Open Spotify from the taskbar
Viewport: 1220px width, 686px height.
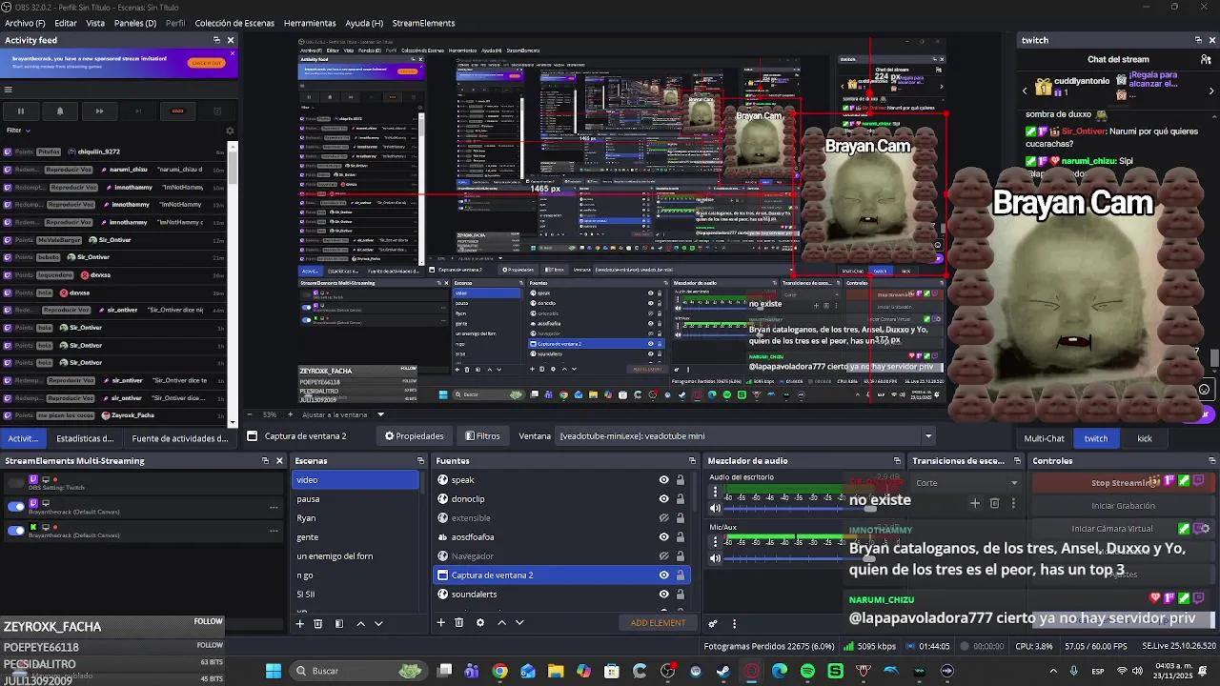pos(807,671)
